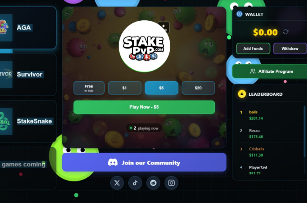Click Play Now - $5 button
Viewport: 307px width, 203px height.
(144, 107)
